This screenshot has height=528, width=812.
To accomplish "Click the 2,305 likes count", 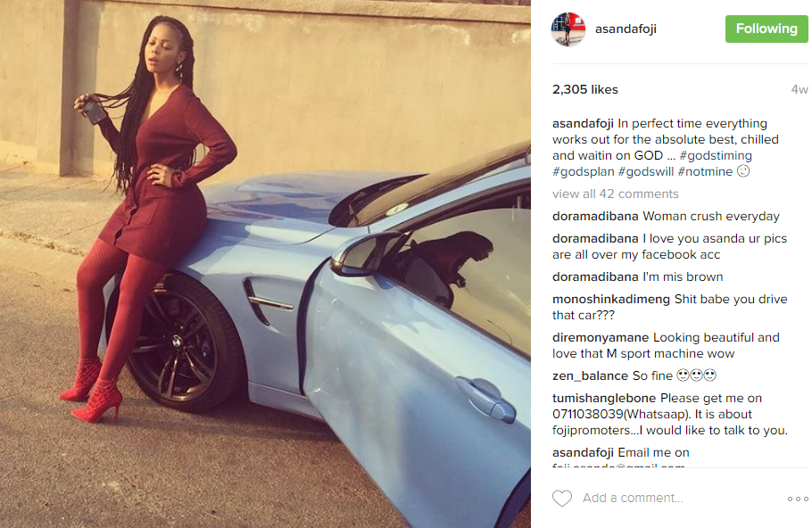I will (x=585, y=89).
